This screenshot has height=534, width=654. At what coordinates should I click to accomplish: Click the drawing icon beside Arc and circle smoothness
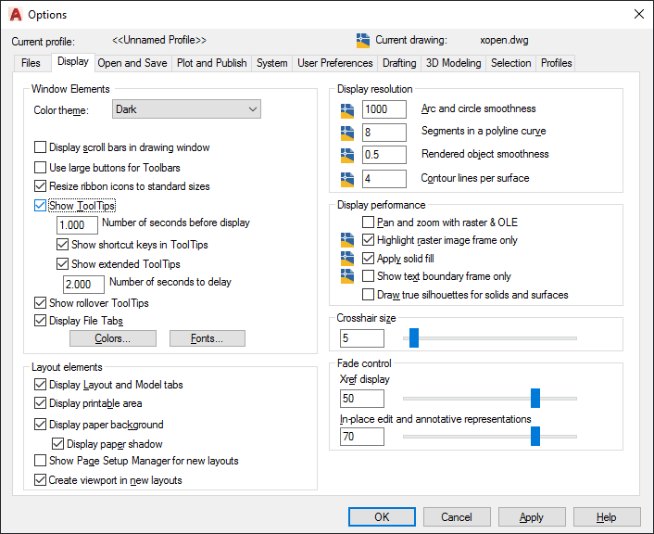347,110
